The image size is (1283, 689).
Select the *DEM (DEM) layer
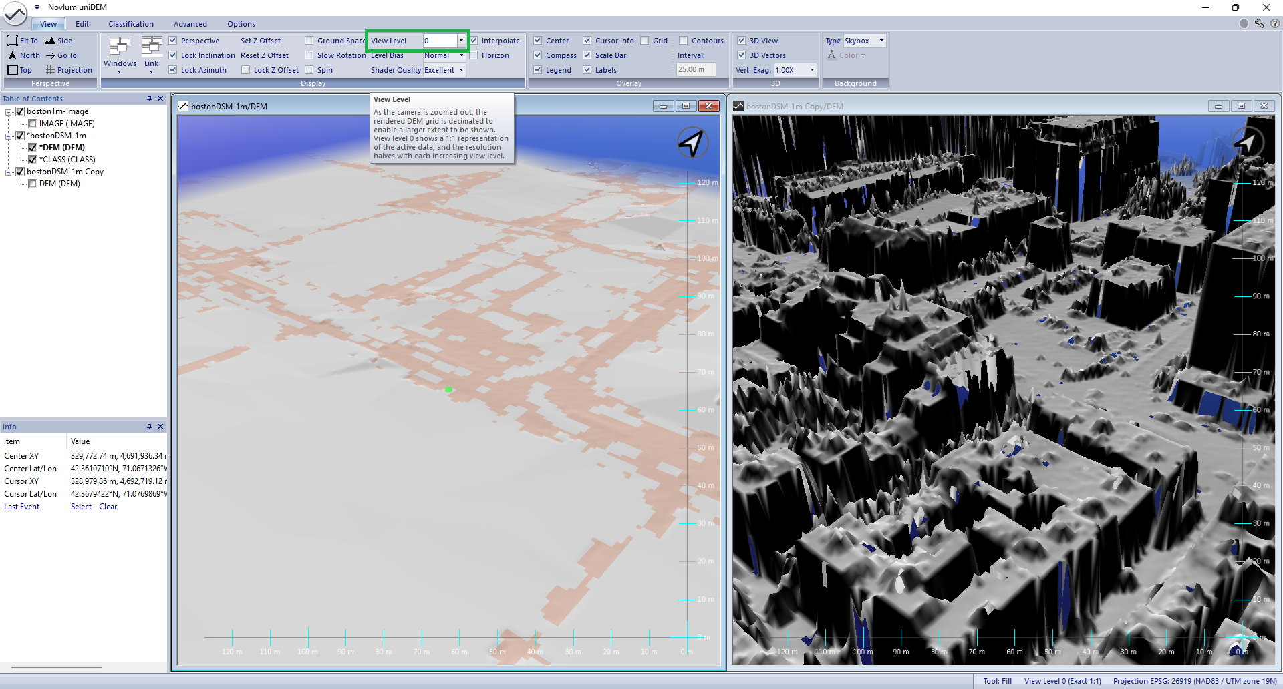[x=62, y=148]
